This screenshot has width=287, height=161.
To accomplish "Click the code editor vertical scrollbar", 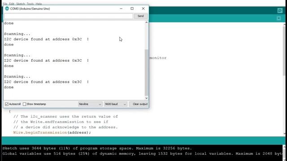I will coord(284,51).
